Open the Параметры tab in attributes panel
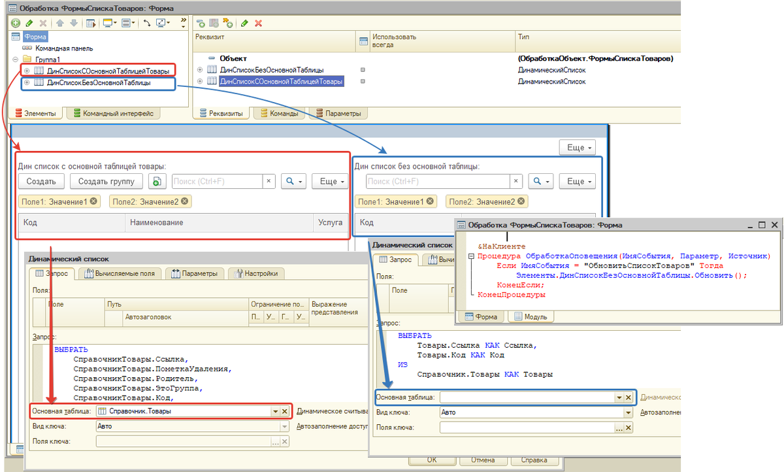The height and width of the screenshot is (472, 784). [x=338, y=114]
